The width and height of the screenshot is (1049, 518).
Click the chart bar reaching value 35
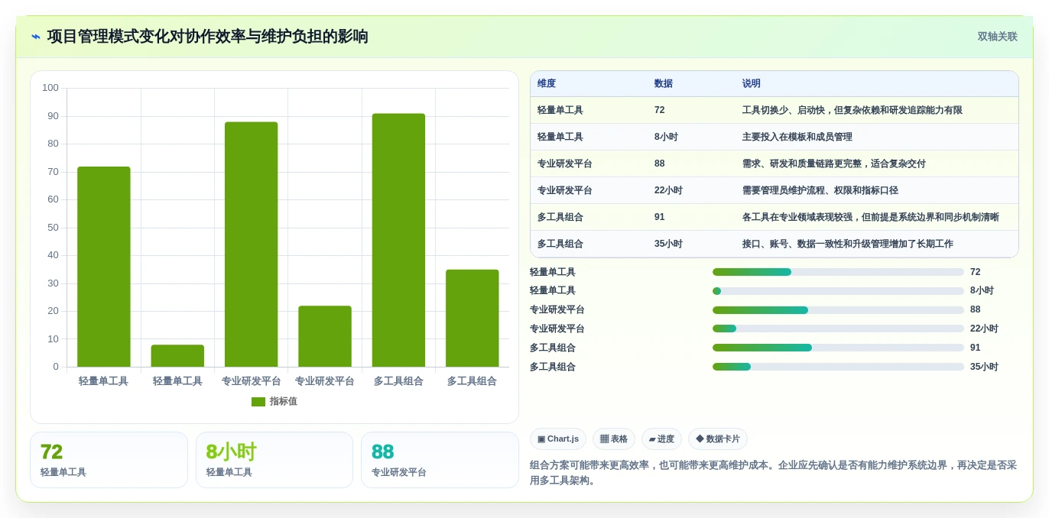473,318
